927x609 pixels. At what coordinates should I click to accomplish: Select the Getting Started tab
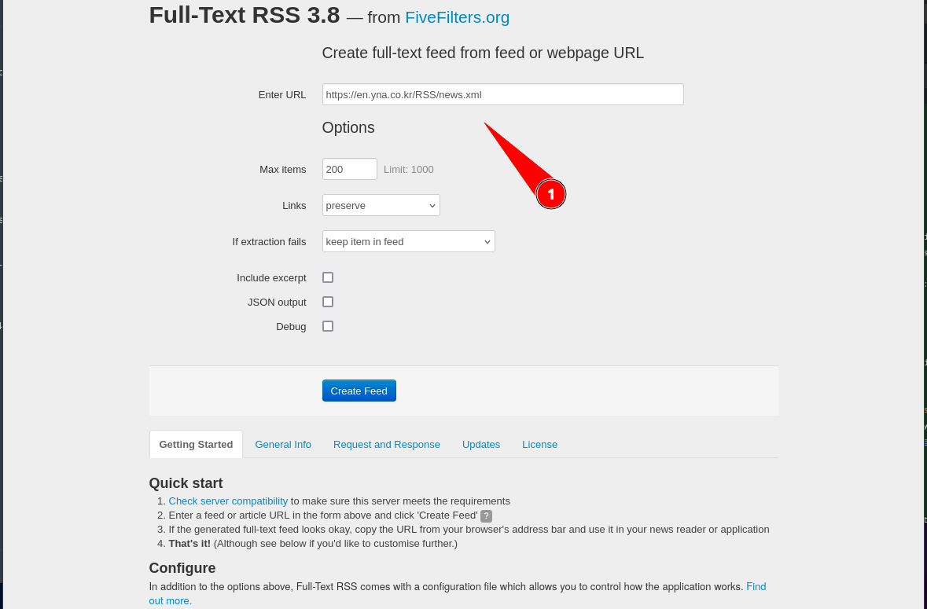[x=196, y=444]
